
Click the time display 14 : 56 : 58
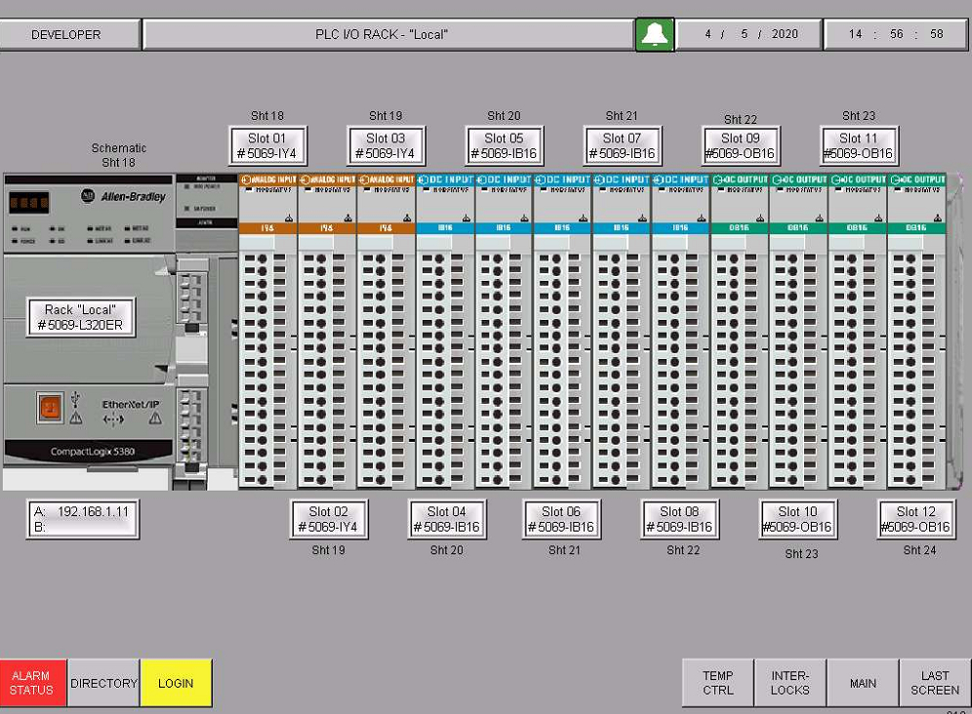click(x=896, y=35)
